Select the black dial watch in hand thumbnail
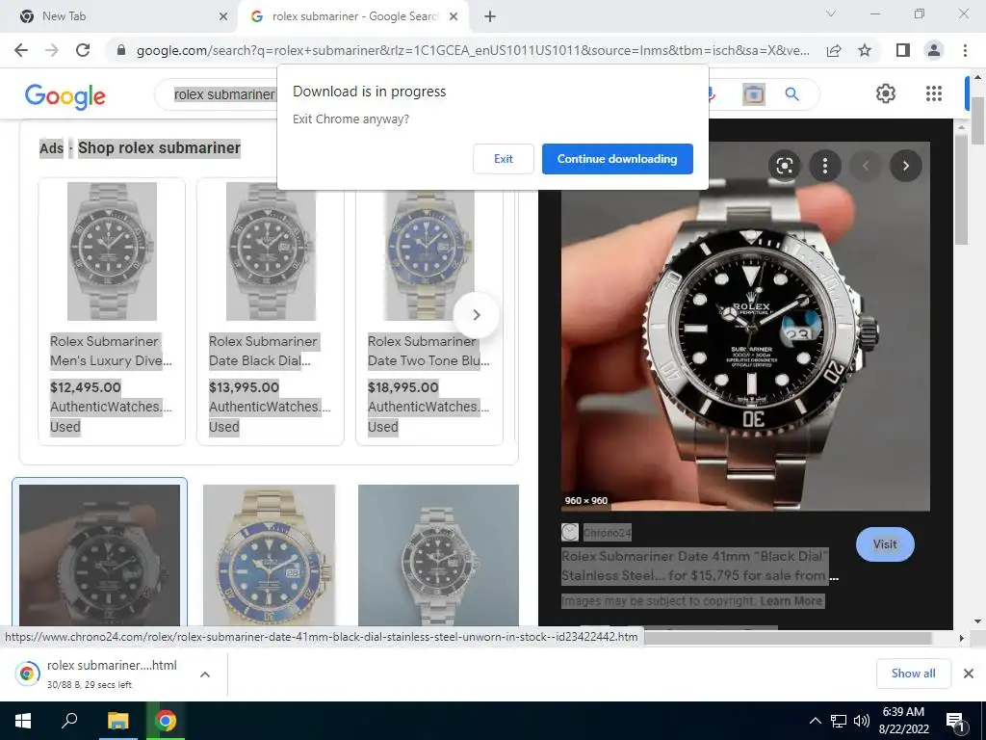The width and height of the screenshot is (986, 740). tap(99, 555)
